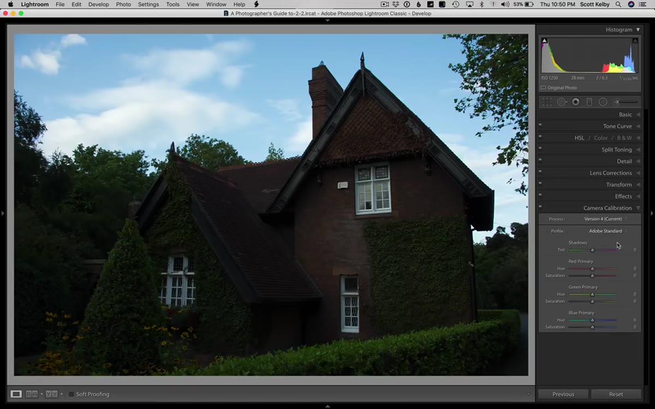Expand the Effects panel
Image resolution: width=655 pixels, height=409 pixels.
[x=638, y=197]
